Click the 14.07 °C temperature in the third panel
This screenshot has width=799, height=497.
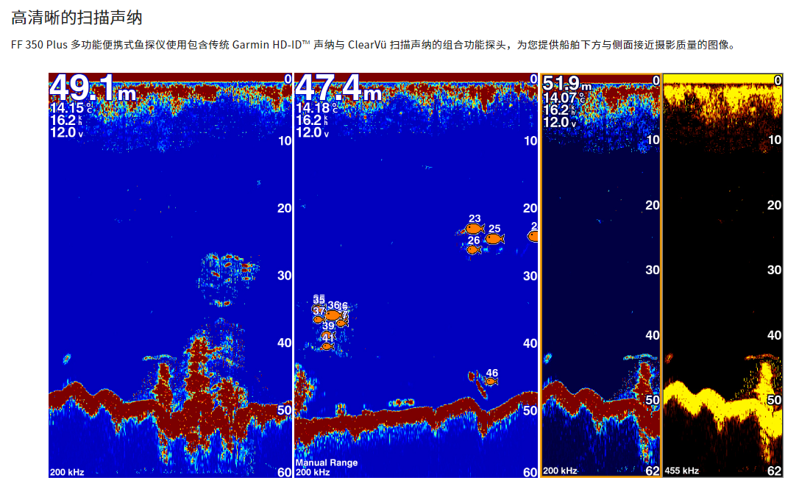[x=563, y=98]
